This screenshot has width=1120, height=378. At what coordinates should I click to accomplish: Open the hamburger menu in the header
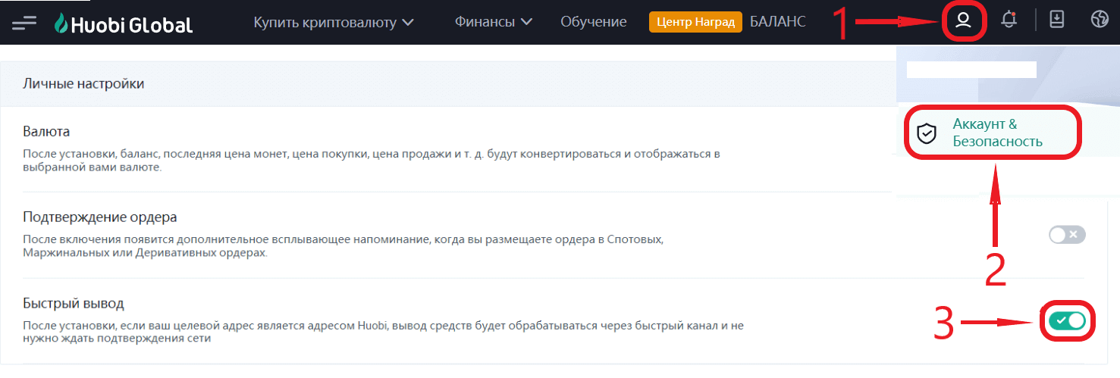coord(24,23)
